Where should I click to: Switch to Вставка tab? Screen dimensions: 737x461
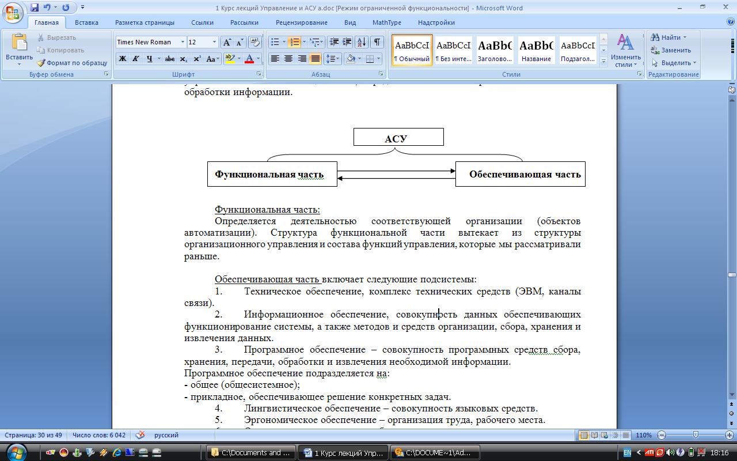(86, 22)
